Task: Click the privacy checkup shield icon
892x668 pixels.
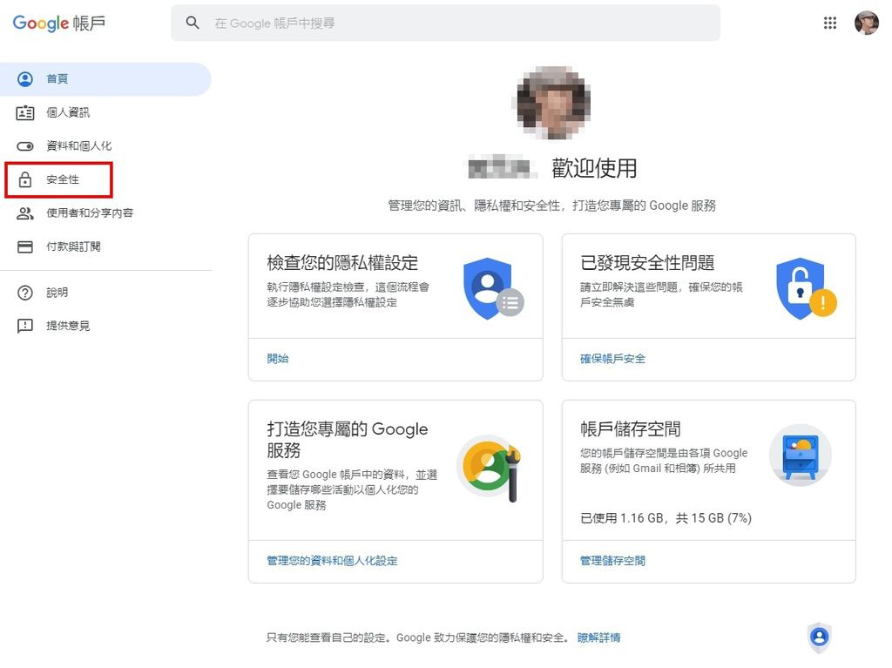Action: click(493, 288)
